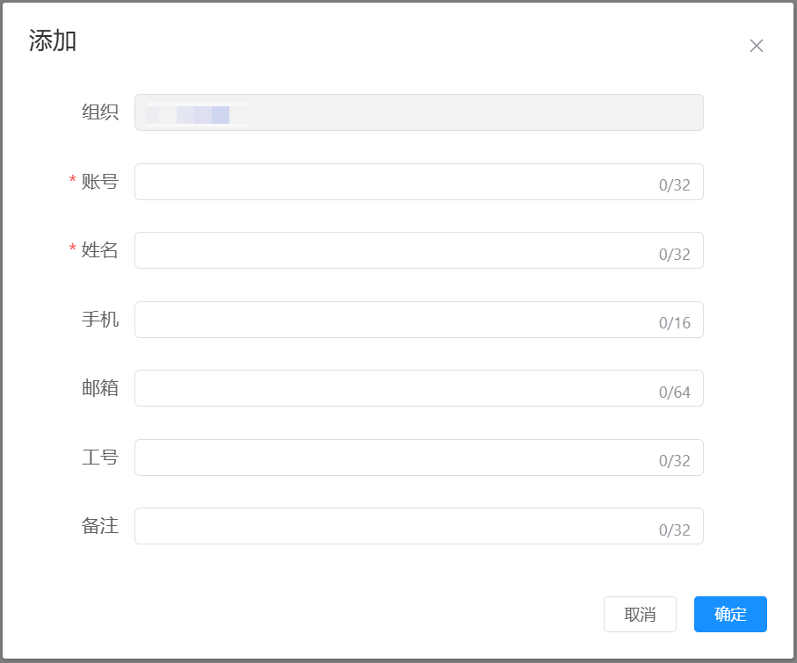This screenshot has width=797, height=663.
Task: Click the 账号 input field
Action: coord(395,182)
